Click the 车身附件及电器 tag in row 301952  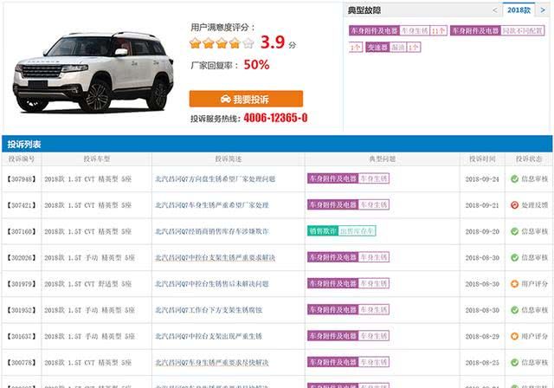(x=332, y=309)
